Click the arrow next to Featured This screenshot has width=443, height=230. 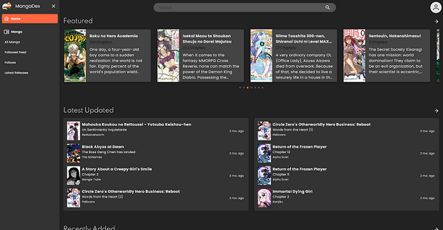coord(436,21)
